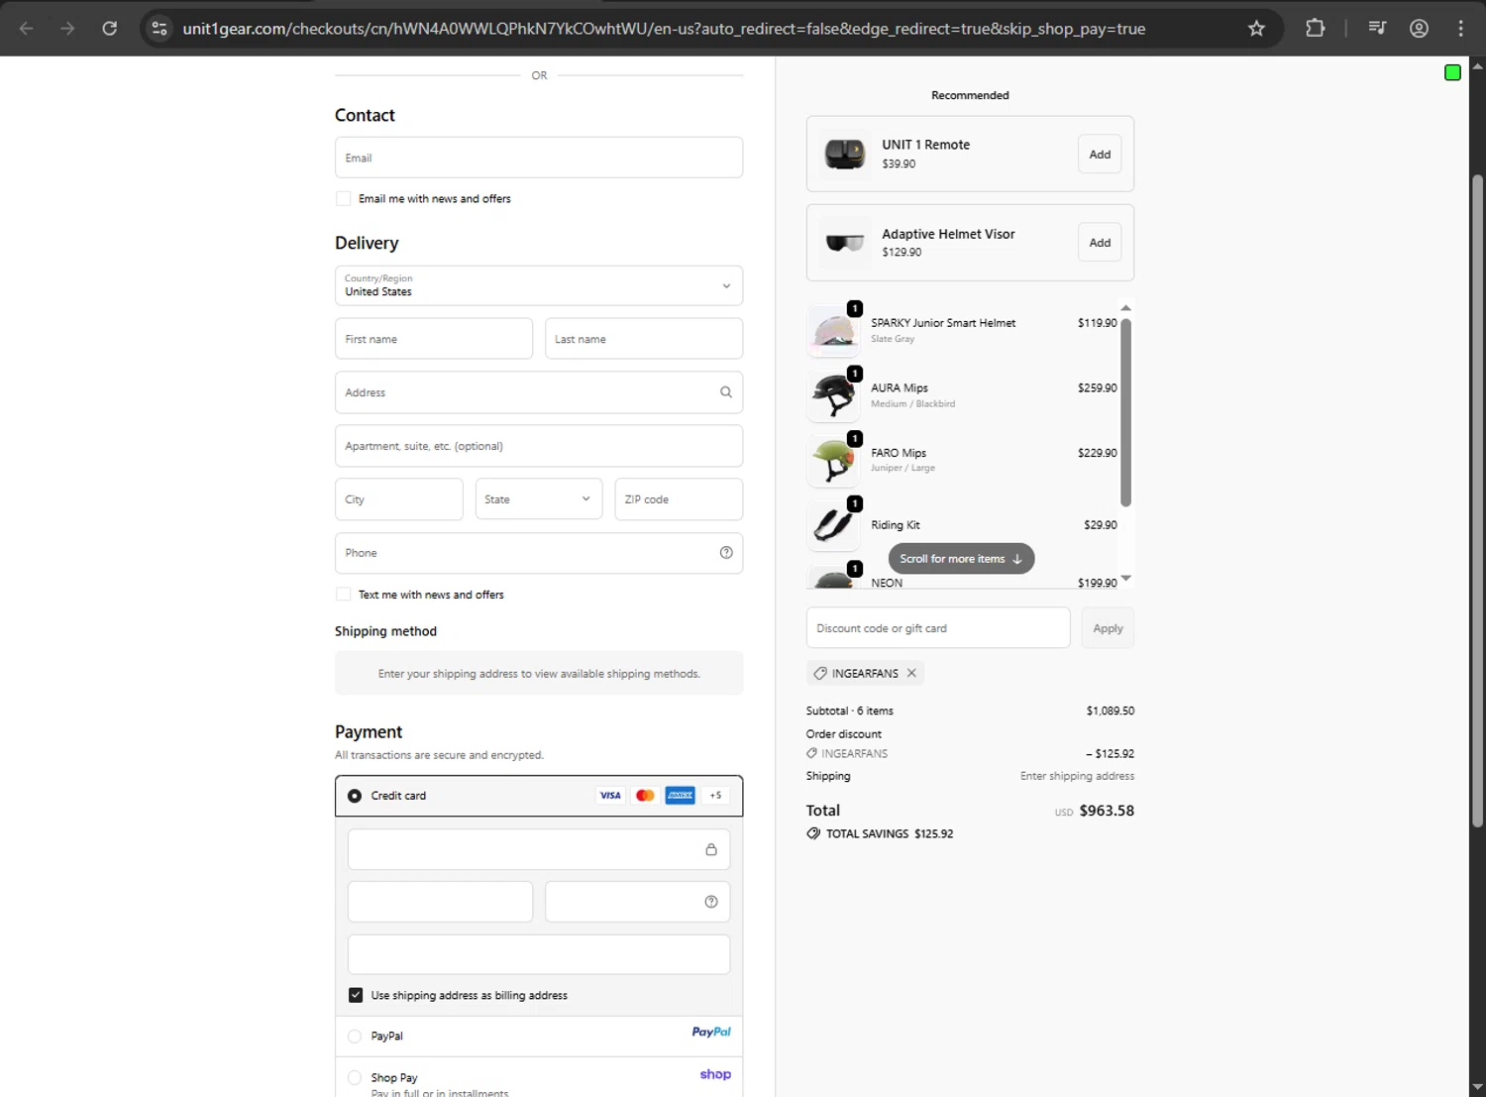Remove INGEARFANS discount code with X
1486x1097 pixels.
click(911, 673)
